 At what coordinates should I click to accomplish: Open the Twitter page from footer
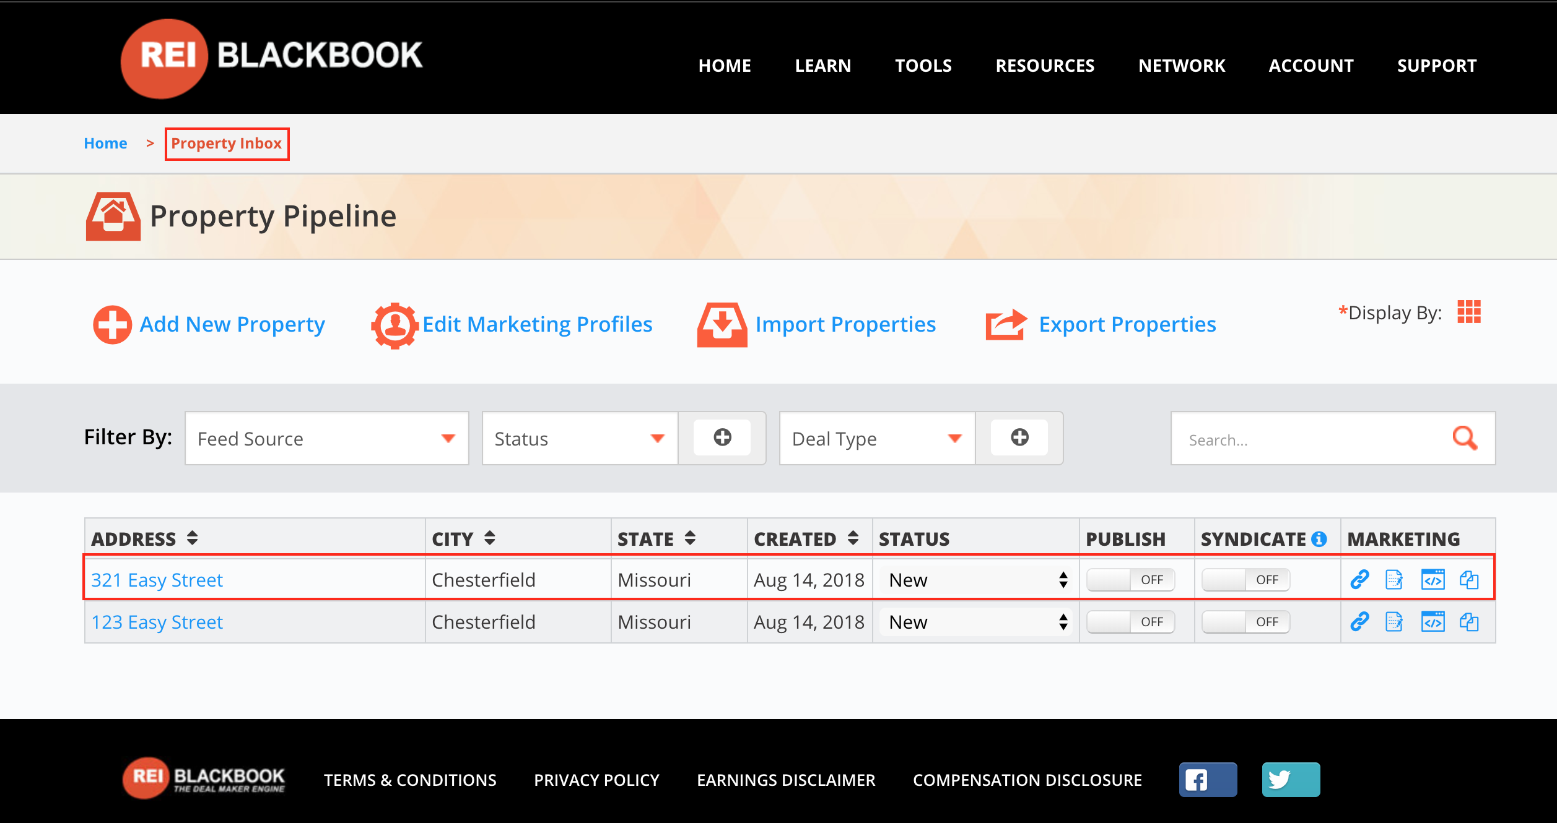1291,780
